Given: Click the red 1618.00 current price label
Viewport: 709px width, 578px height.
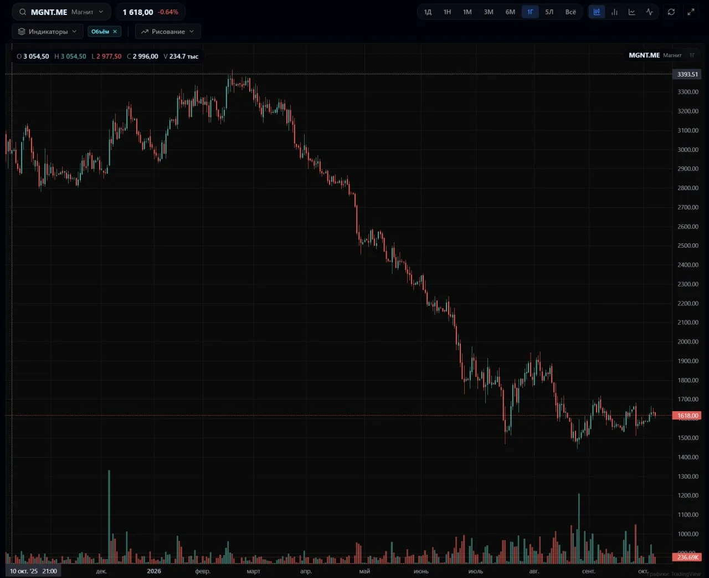Looking at the screenshot, I should pyautogui.click(x=687, y=416).
